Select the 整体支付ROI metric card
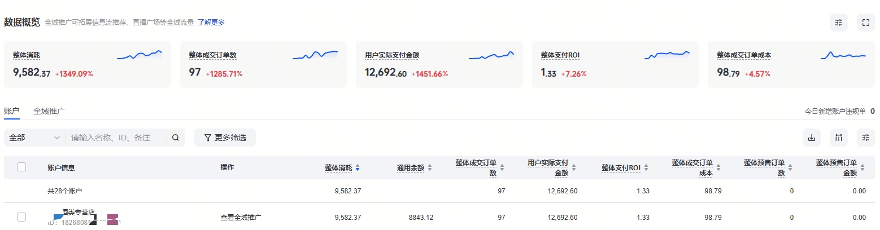Viewport: 880px width, 230px height. (615, 64)
